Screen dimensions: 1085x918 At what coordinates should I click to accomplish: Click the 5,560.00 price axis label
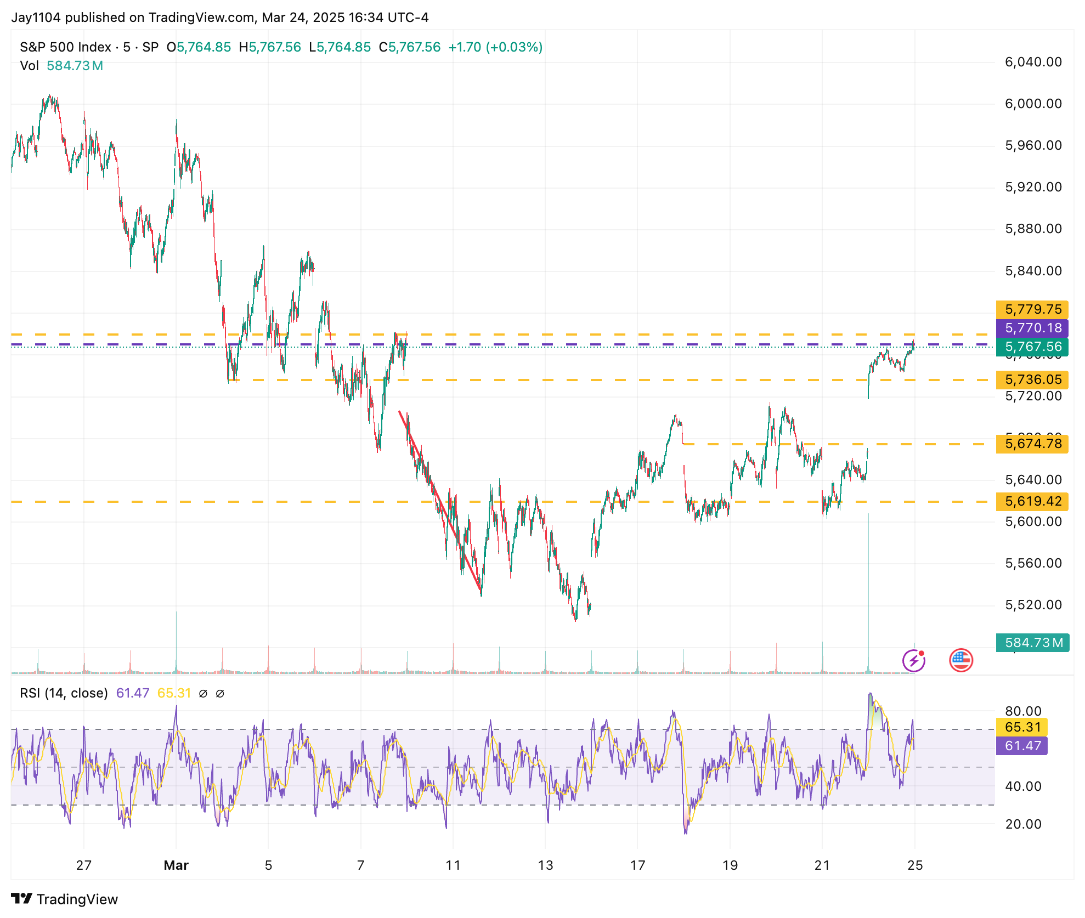[x=1033, y=563]
